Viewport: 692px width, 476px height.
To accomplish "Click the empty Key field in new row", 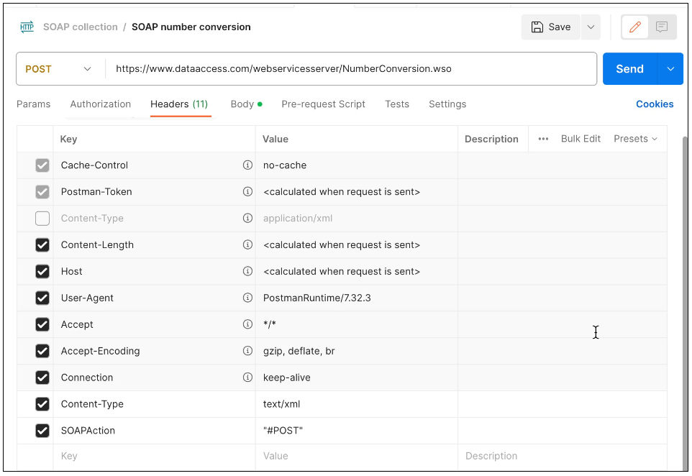I will click(x=154, y=456).
